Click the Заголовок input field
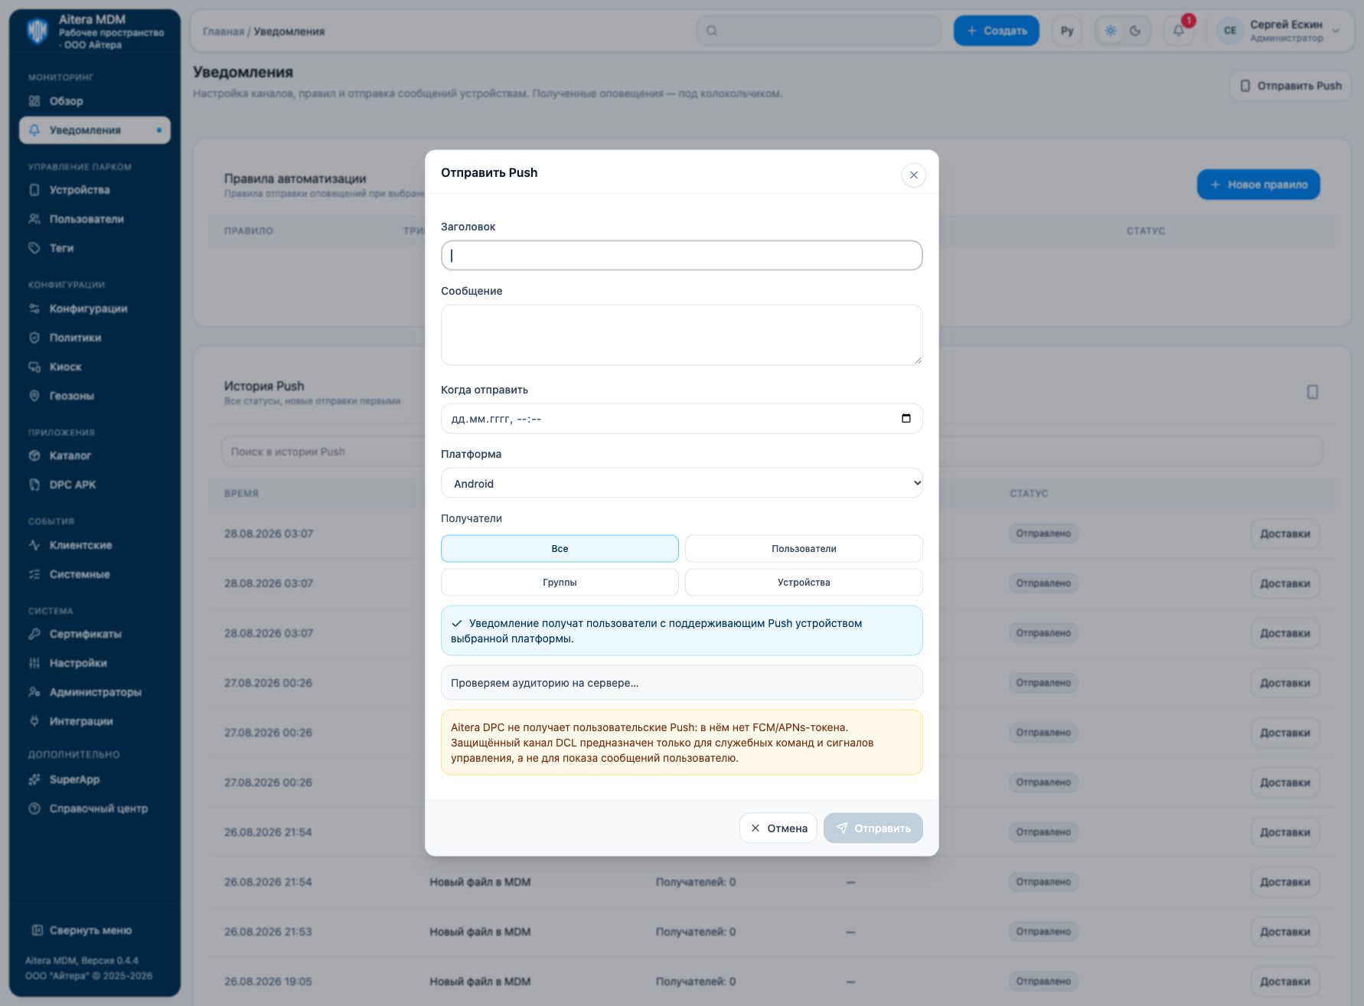 (681, 256)
